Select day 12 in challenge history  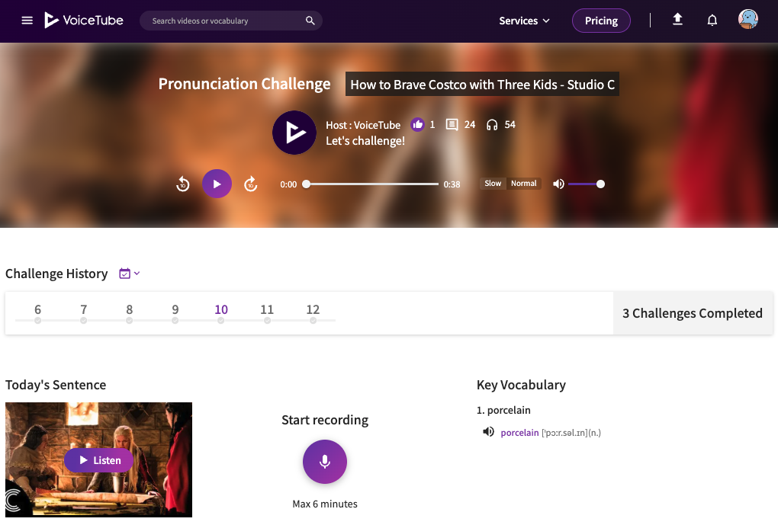(313, 311)
